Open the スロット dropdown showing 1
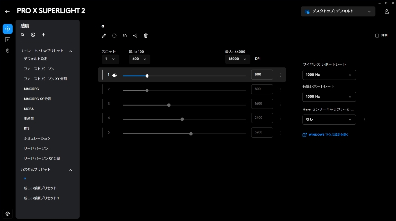 pyautogui.click(x=110, y=59)
